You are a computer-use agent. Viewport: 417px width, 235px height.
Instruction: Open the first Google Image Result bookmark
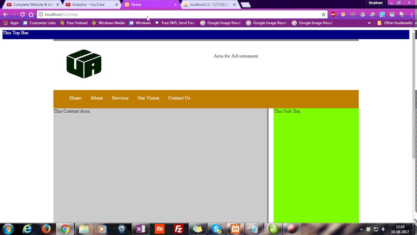pyautogui.click(x=221, y=23)
